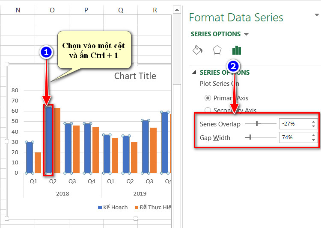Click the Gap Width percentage field
Image resolution: width=321 pixels, height=228 pixels.
click(x=295, y=137)
